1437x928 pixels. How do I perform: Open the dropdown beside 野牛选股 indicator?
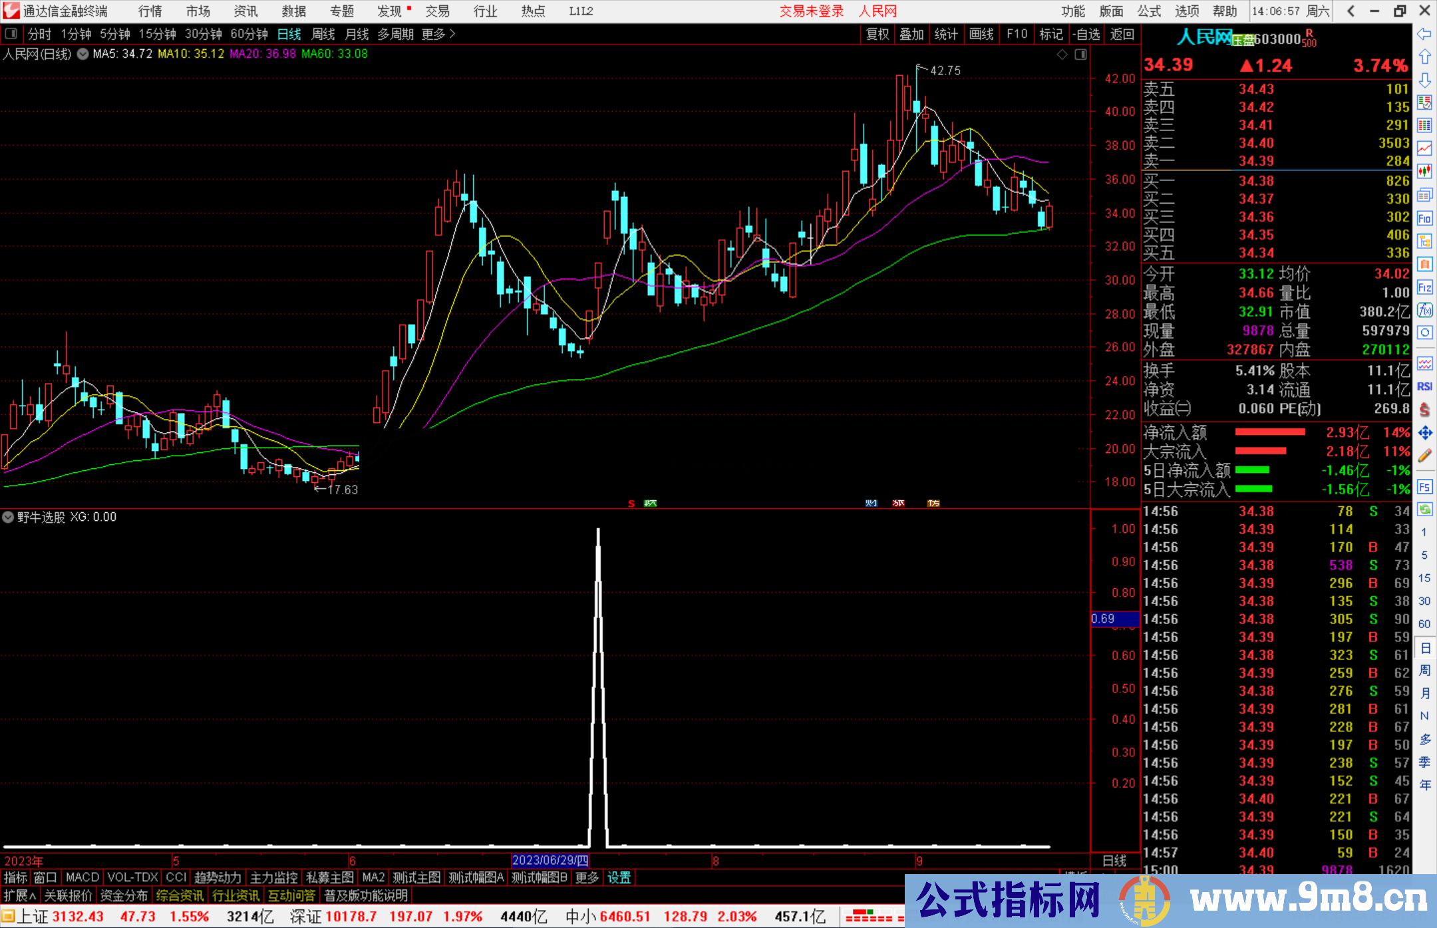pyautogui.click(x=8, y=517)
